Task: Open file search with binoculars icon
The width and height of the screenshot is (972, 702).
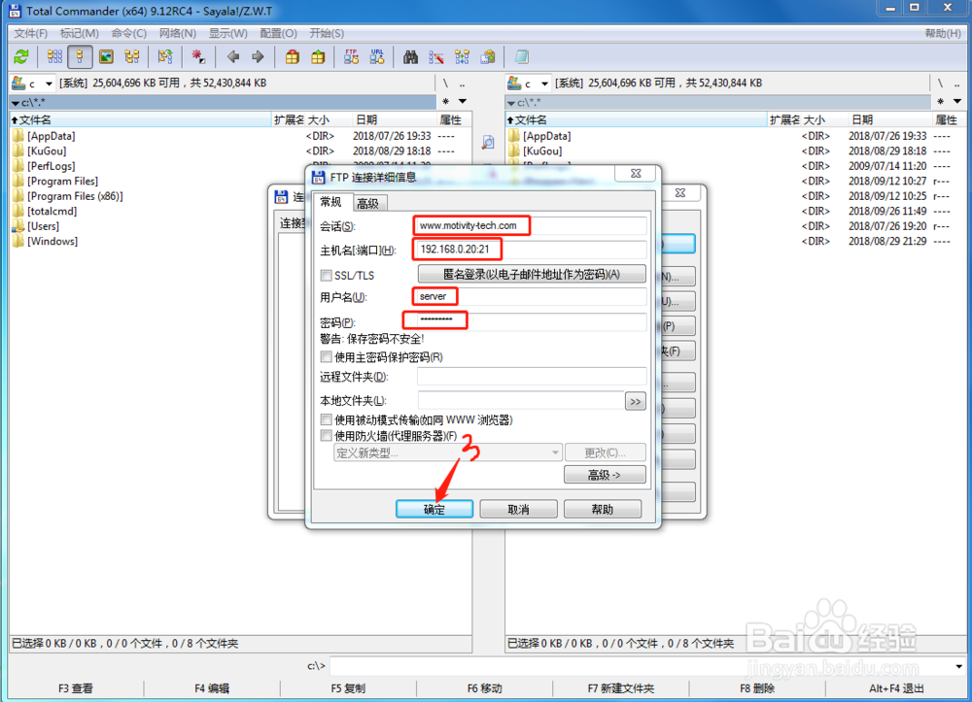Action: 410,57
